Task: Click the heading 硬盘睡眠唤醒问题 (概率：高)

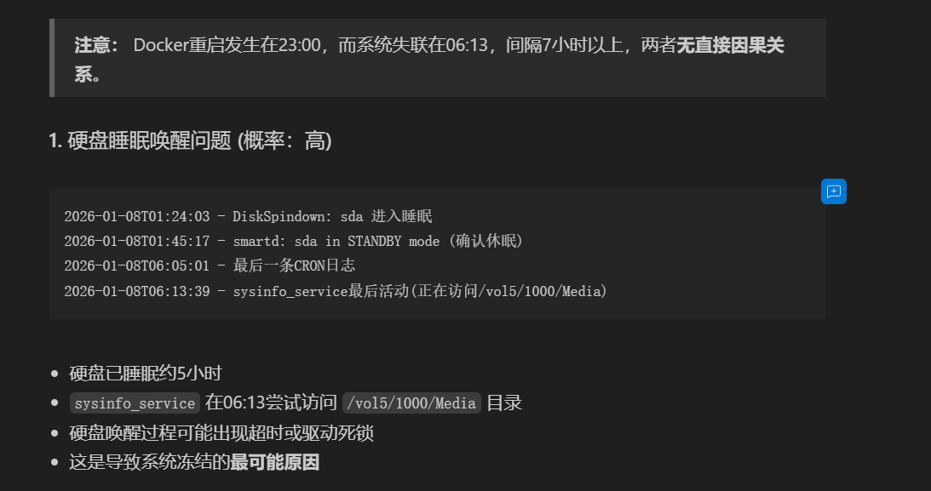Action: pyautogui.click(x=190, y=141)
